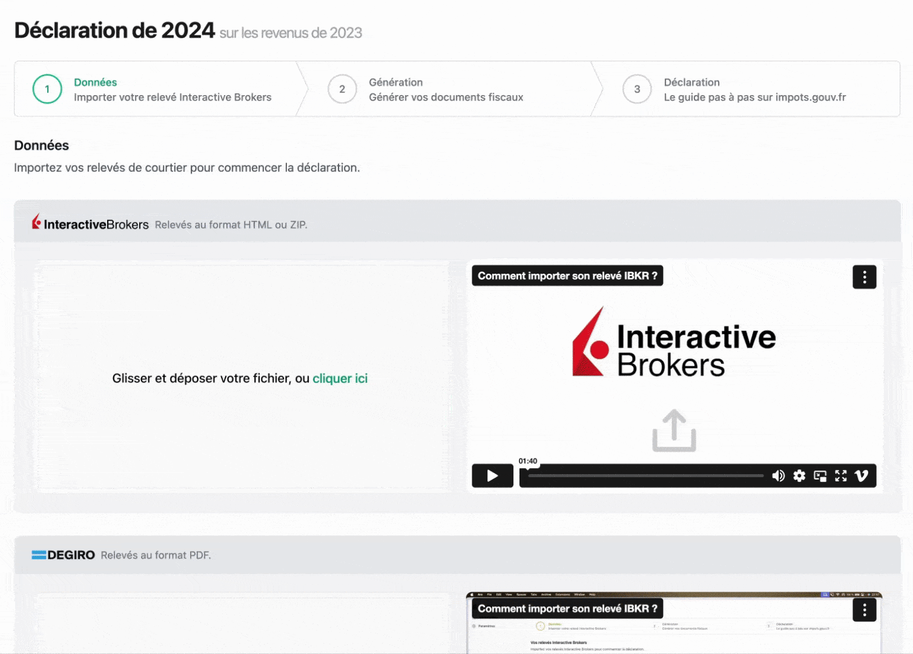Screen dimensions: 913x654
Task: Click the cliquer ici upload link
Action: 340,378
